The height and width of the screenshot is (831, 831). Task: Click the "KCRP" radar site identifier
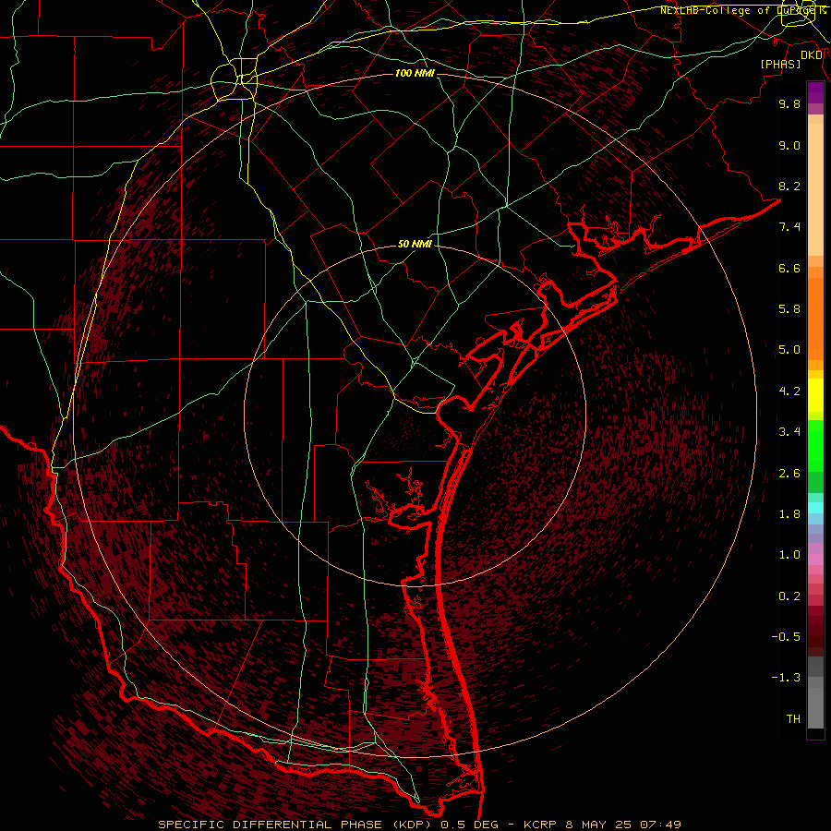(x=539, y=825)
